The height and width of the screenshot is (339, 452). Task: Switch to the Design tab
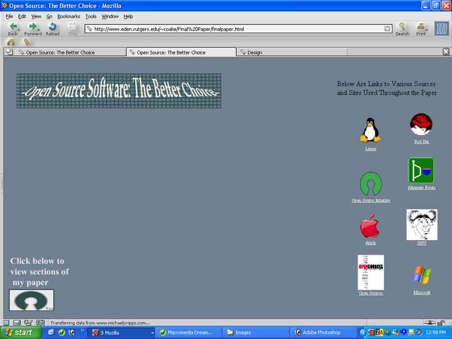click(255, 52)
